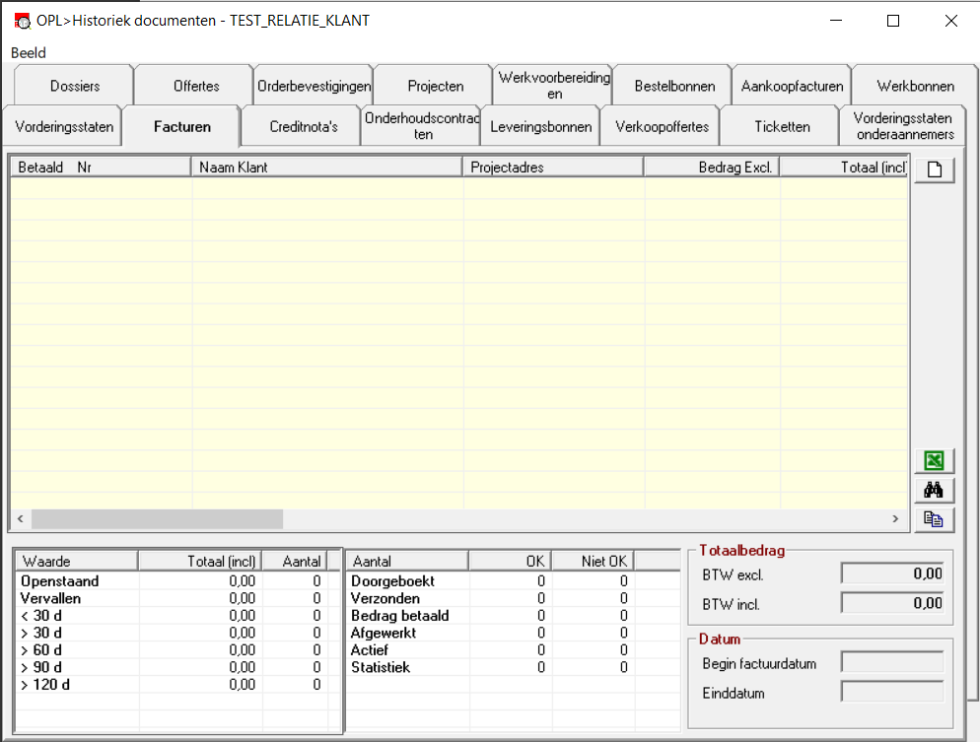Image resolution: width=980 pixels, height=742 pixels.
Task: Go to the Verkoopoffertes tab
Action: (662, 127)
